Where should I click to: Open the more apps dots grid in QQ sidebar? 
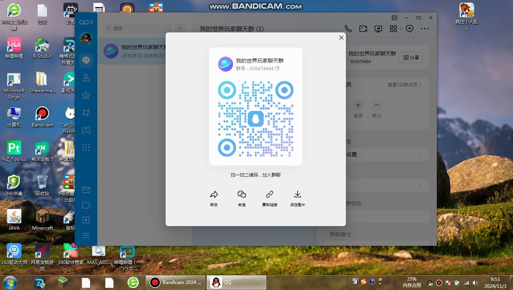[86, 148]
